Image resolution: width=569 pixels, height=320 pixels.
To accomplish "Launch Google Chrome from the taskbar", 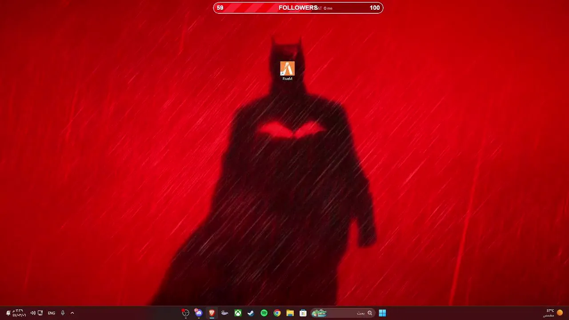I will [277, 313].
